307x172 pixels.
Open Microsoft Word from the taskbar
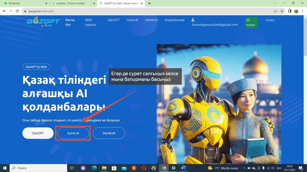pos(184,168)
